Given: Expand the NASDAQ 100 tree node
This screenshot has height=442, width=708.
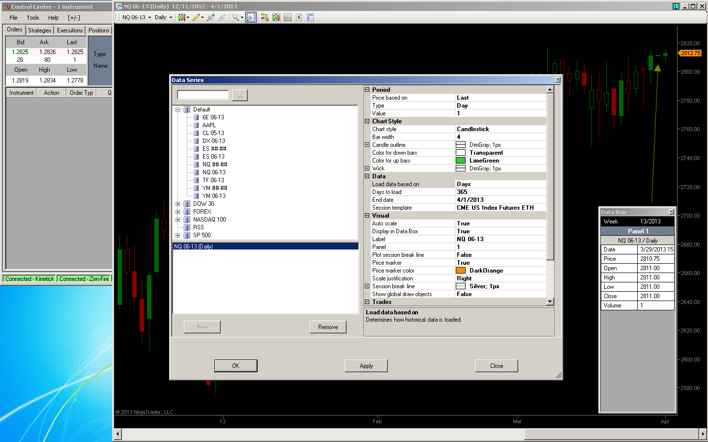Looking at the screenshot, I should tap(178, 220).
